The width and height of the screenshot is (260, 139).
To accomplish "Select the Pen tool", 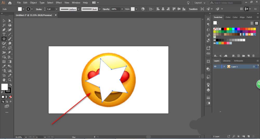I will click(x=4, y=30).
